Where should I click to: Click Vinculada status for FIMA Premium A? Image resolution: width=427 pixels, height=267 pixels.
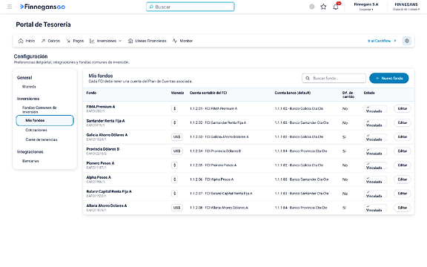(375, 109)
